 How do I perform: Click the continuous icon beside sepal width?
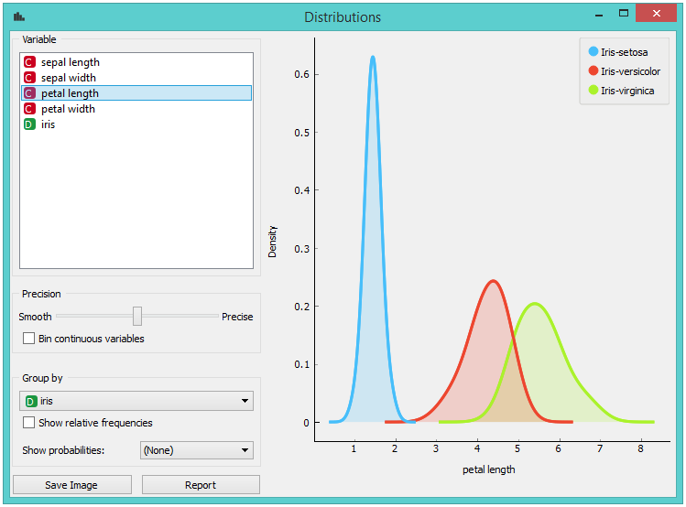click(29, 78)
